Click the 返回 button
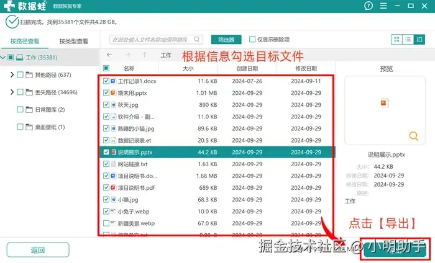This screenshot has height=263, width=435. click(x=38, y=250)
